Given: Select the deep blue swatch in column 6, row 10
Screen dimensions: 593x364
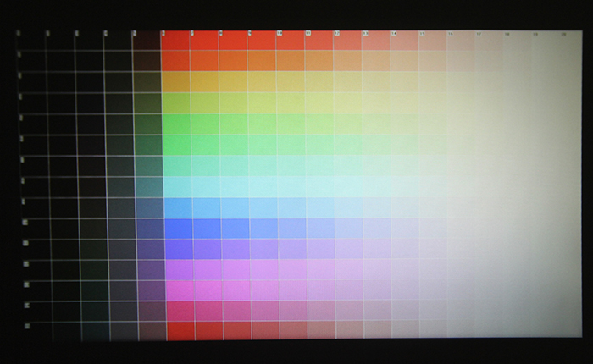Looking at the screenshot, I should click(179, 229).
